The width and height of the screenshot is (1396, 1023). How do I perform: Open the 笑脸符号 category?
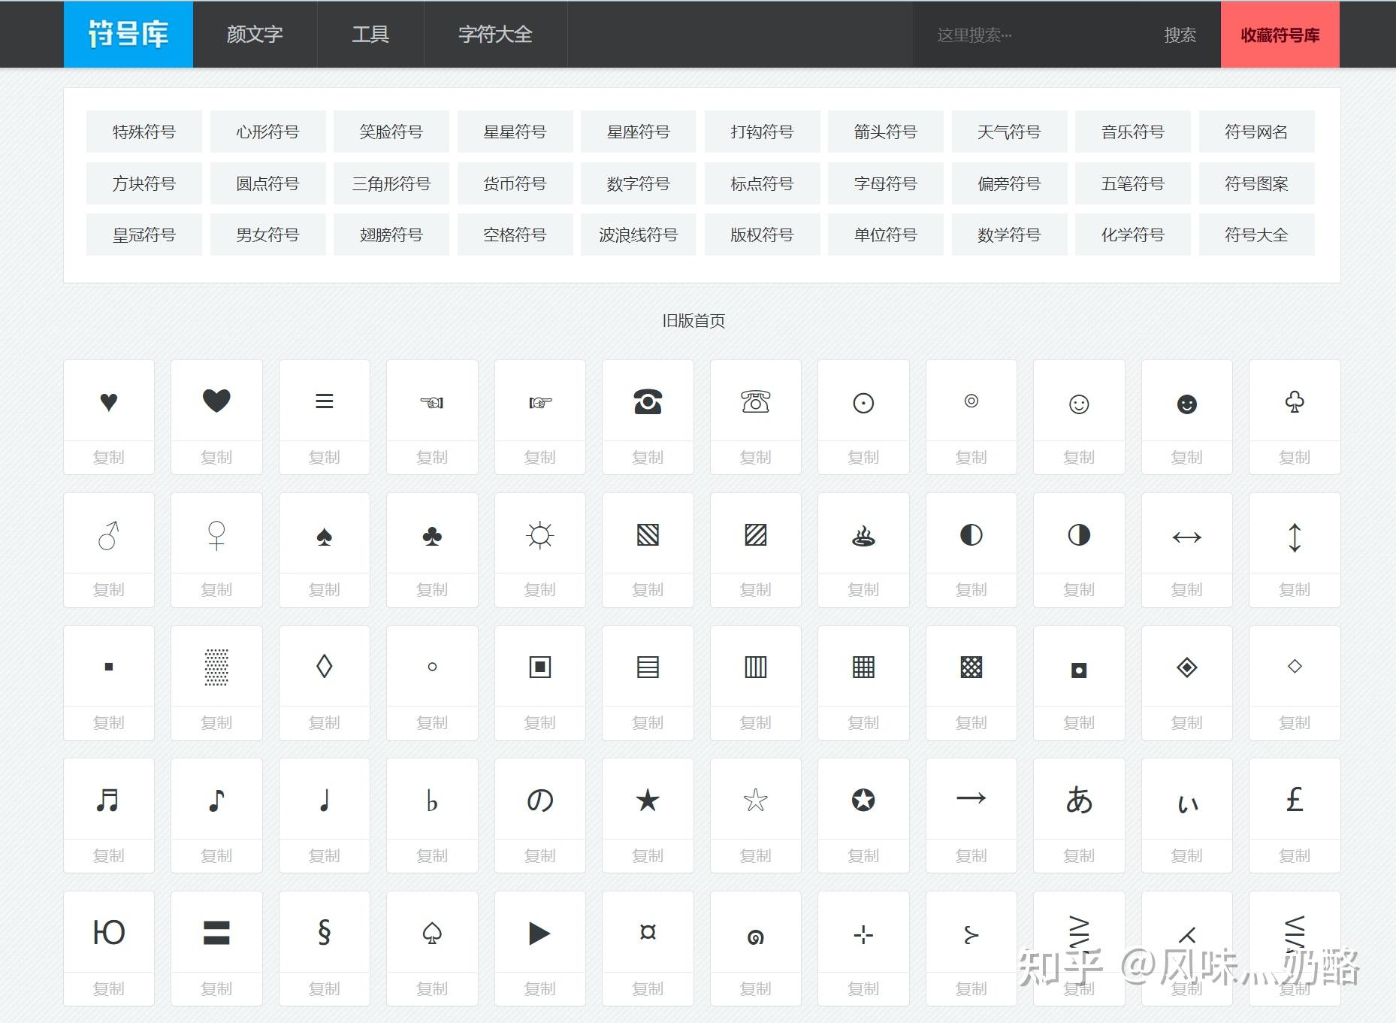pos(391,132)
